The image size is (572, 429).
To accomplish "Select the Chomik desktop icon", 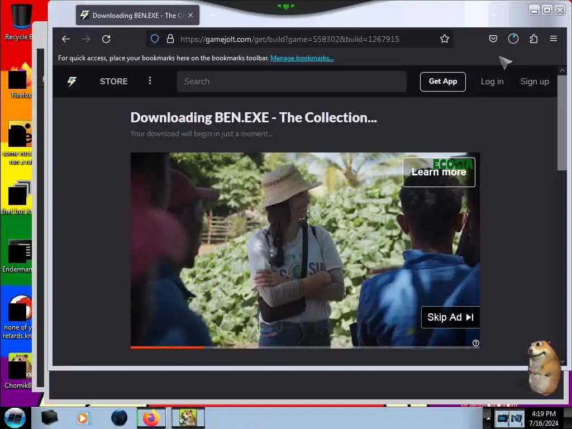I will coord(18,371).
